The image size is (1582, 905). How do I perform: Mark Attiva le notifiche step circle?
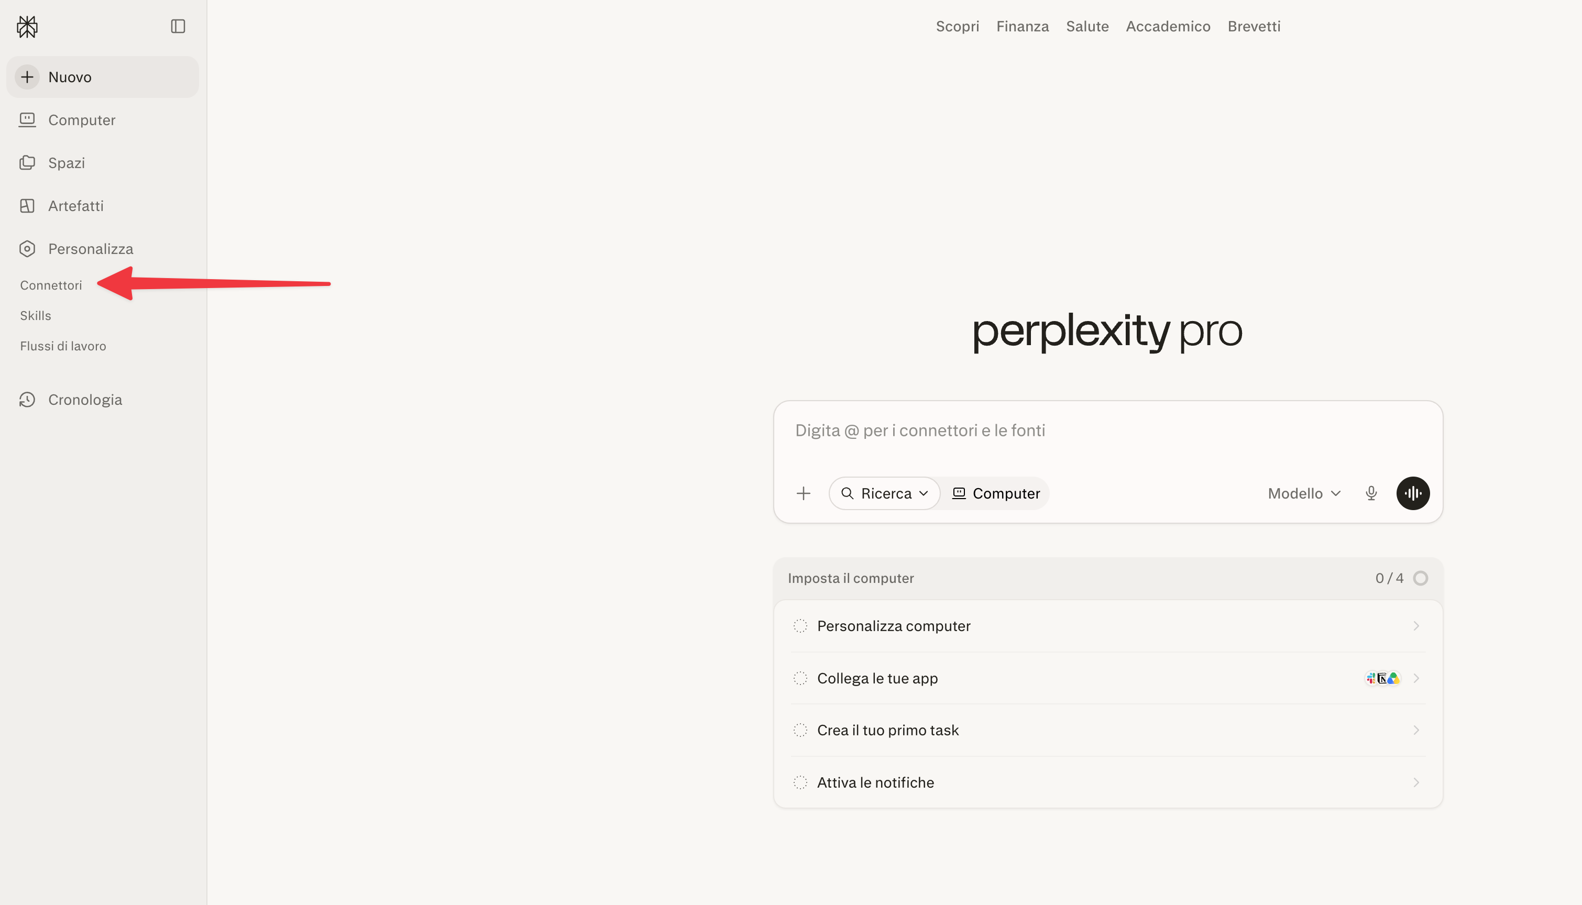click(x=800, y=782)
